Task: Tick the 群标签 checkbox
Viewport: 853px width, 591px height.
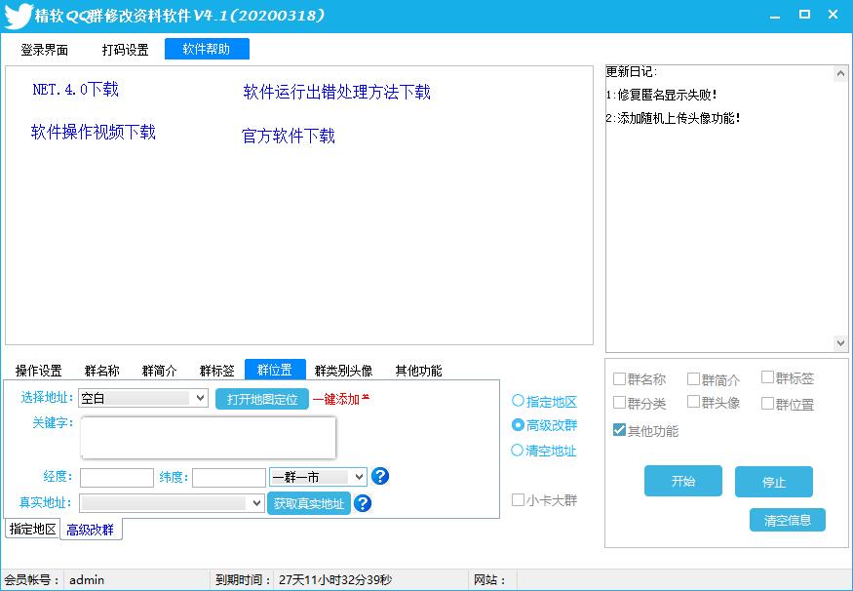Action: [x=788, y=377]
